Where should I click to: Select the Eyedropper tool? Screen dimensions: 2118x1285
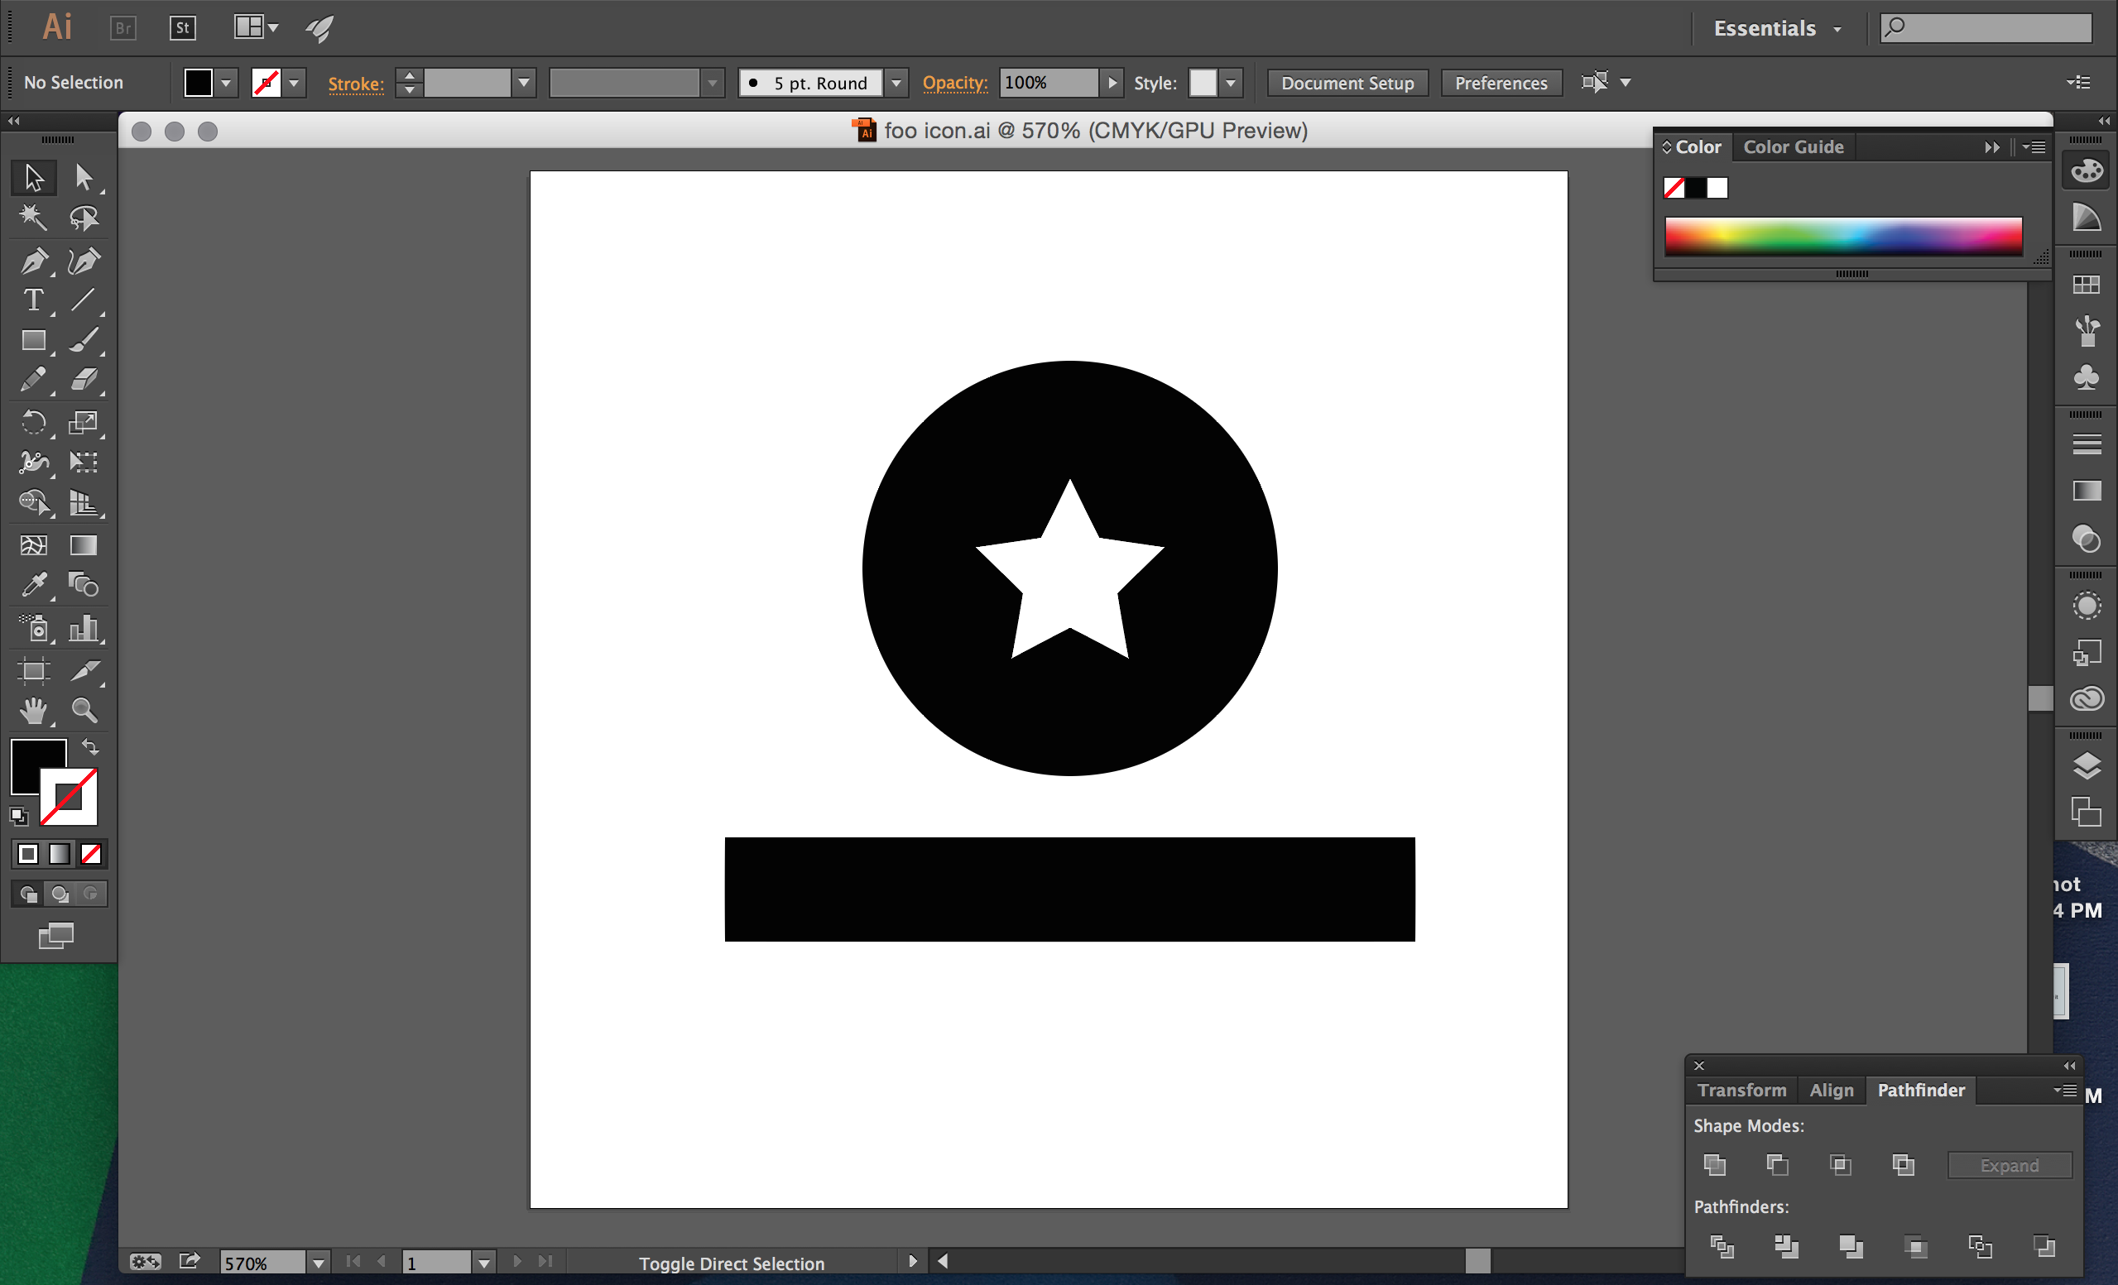point(34,585)
